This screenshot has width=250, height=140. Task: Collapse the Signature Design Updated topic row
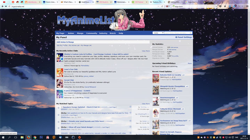130,107
